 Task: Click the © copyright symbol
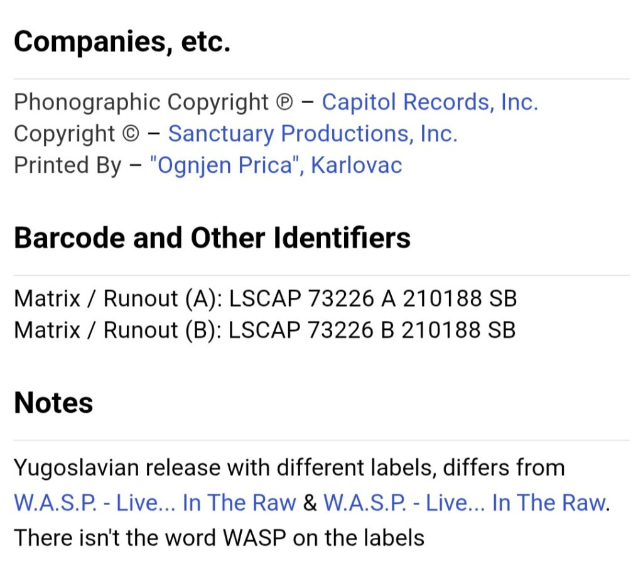tap(131, 134)
